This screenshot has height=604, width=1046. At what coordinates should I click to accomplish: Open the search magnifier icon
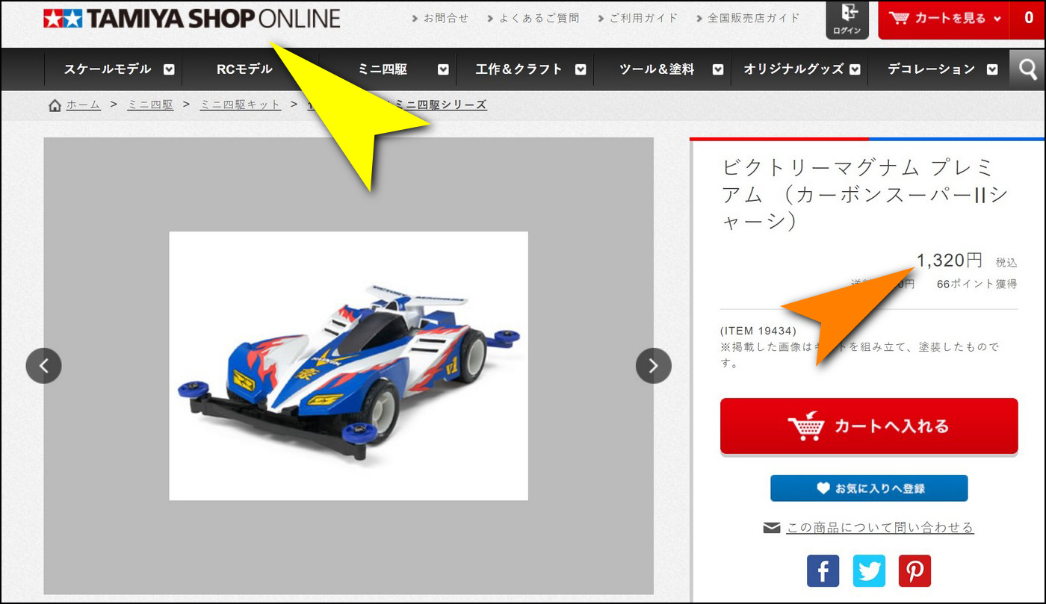coord(1028,69)
